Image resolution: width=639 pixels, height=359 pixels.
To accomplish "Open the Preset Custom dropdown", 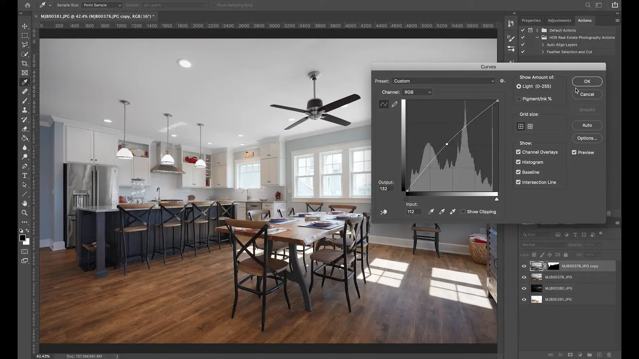I will point(443,81).
